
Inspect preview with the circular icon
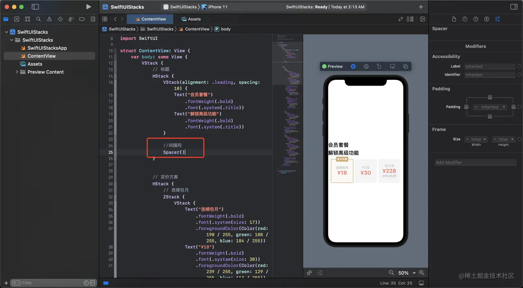(x=366, y=66)
